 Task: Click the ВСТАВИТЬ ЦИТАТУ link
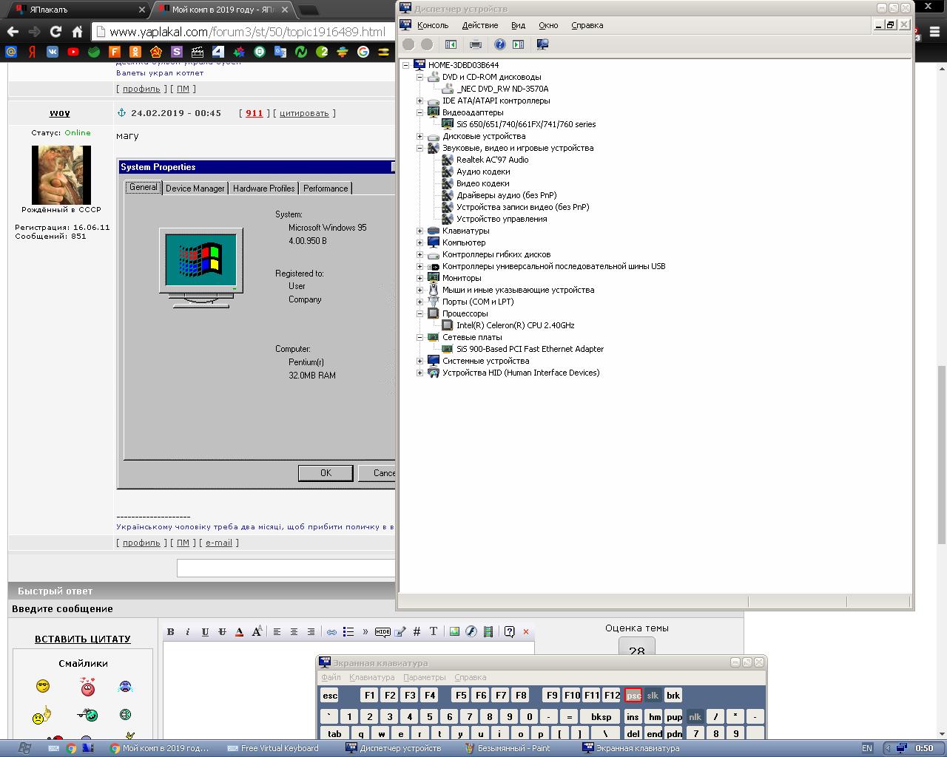[83, 639]
